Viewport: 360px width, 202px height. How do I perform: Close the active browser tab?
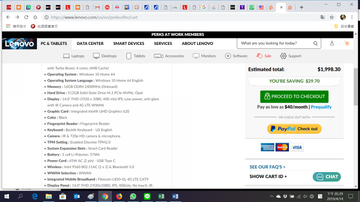coord(281,7)
